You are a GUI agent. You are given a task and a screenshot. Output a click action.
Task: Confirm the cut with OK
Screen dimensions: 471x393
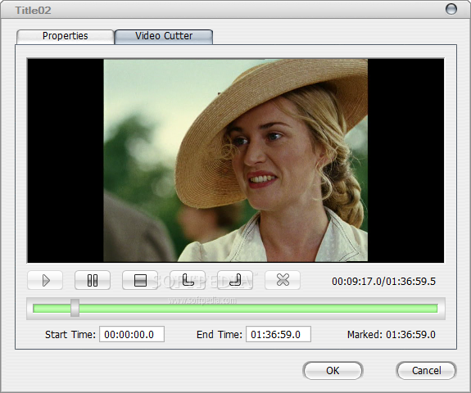[x=333, y=371]
